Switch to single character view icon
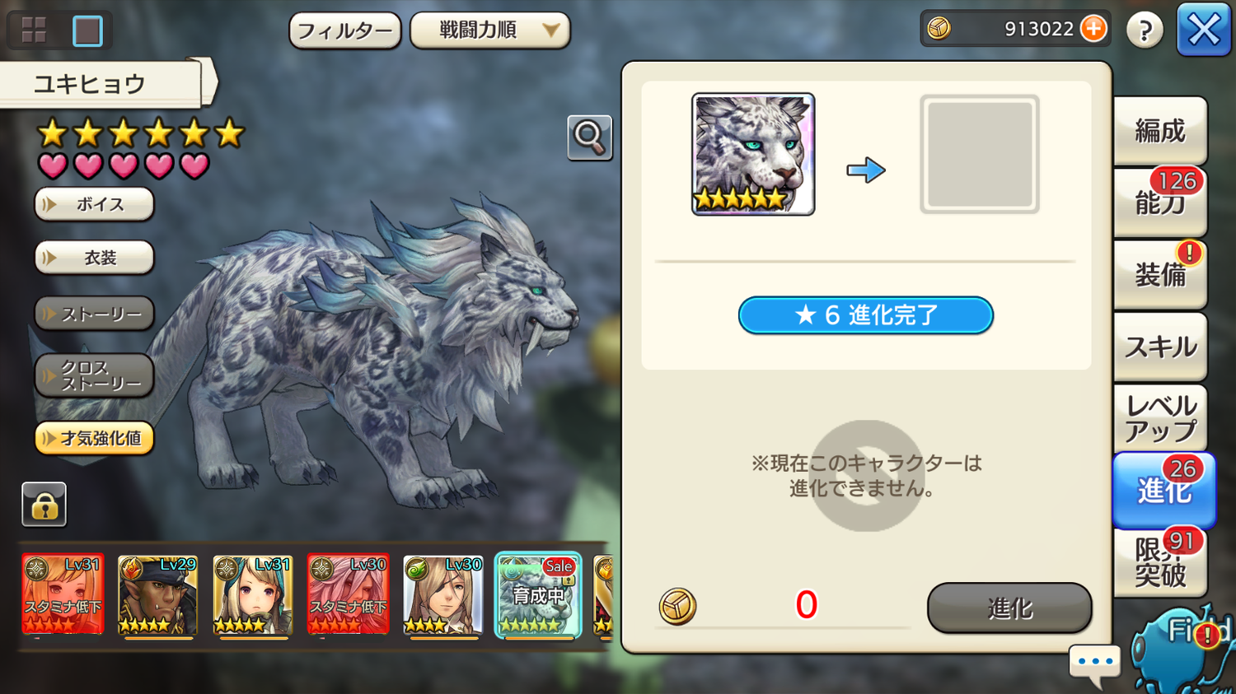The width and height of the screenshot is (1236, 694). click(x=87, y=30)
